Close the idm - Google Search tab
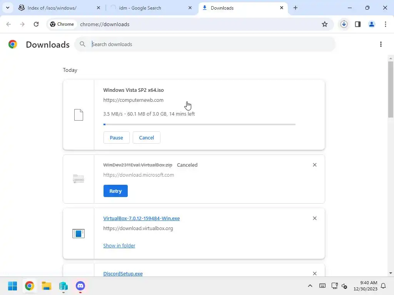 [x=190, y=8]
